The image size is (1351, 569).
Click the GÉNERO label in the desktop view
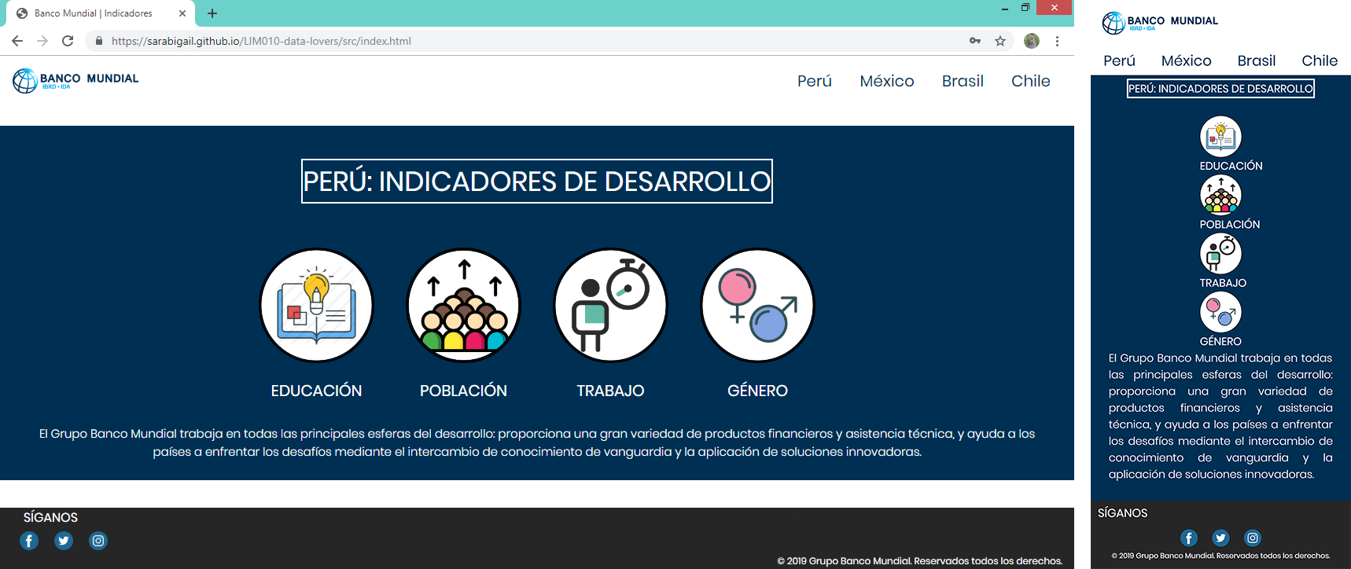tap(757, 391)
